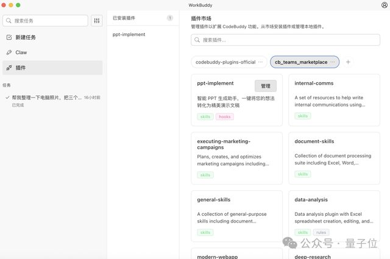Open codebuddy-plugins-official options ellipsis
The height and width of the screenshot is (259, 390).
tap(261, 62)
